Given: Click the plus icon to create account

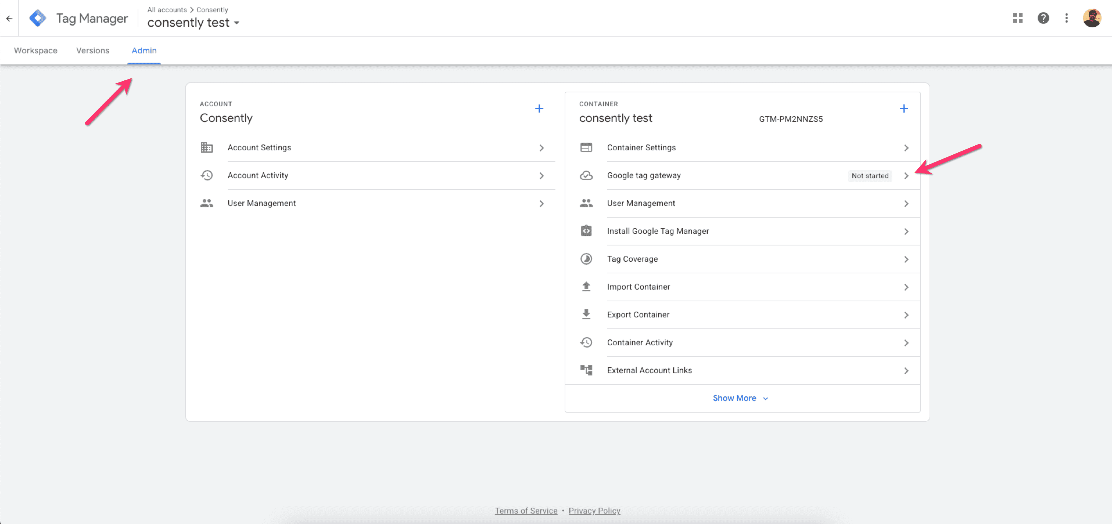Looking at the screenshot, I should [539, 109].
